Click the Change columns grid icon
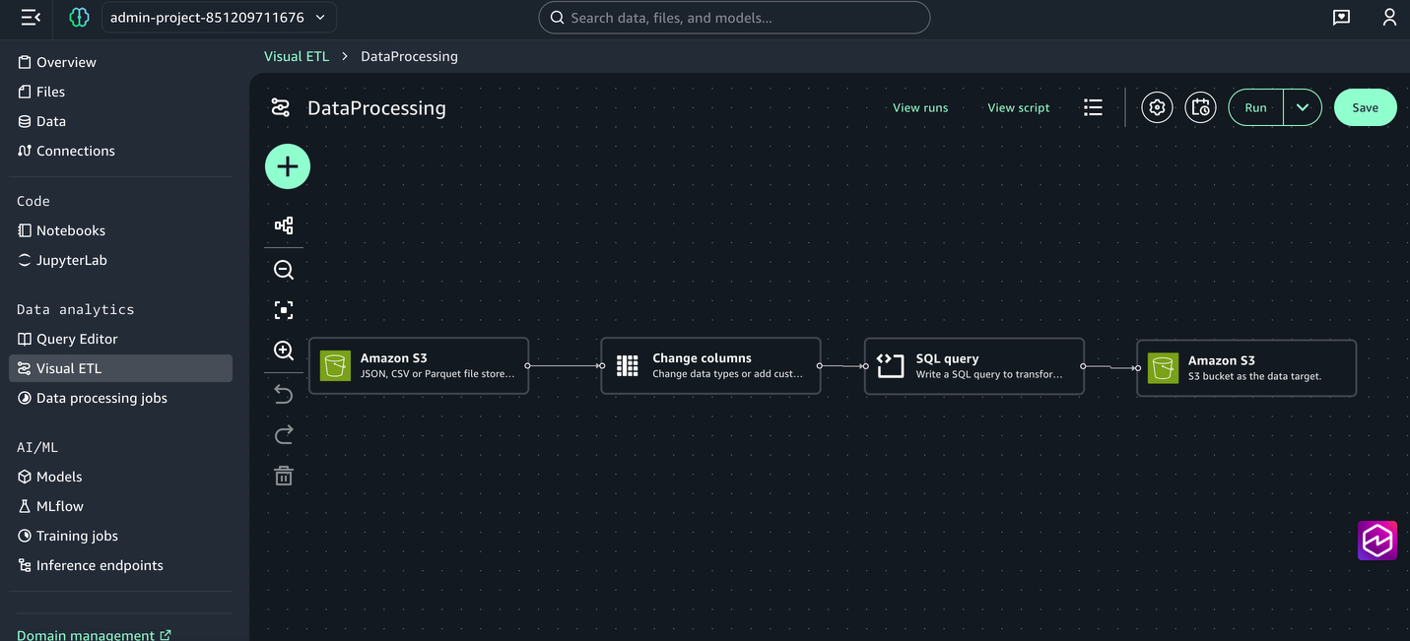 point(628,366)
